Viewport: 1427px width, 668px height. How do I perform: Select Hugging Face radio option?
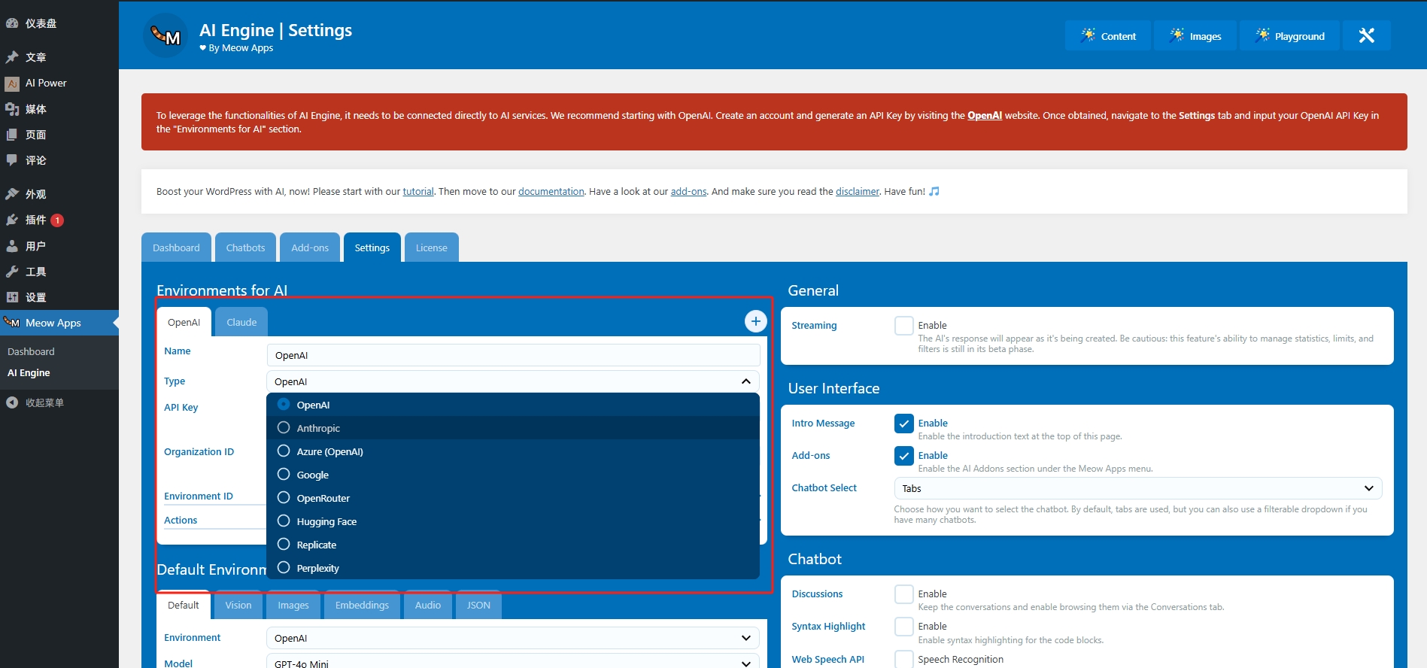coord(284,521)
